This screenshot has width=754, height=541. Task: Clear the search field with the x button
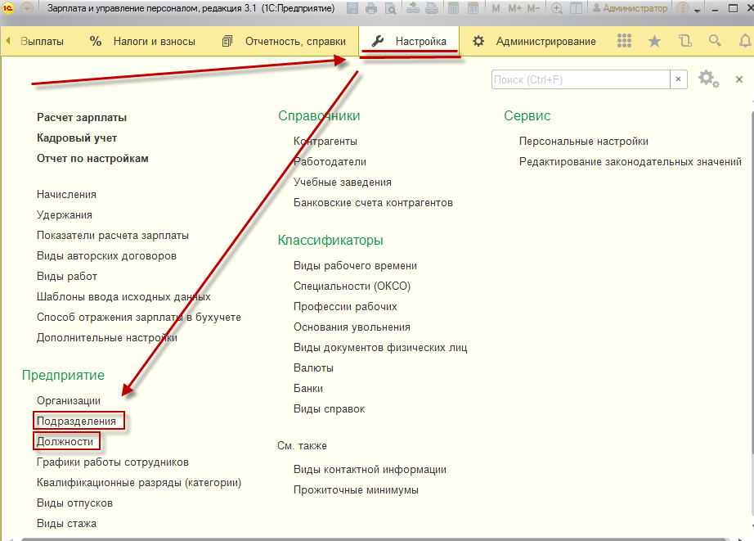tap(679, 79)
